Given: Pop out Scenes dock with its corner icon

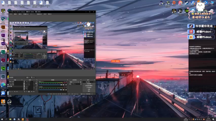Looking at the screenshot, I should (22, 80).
